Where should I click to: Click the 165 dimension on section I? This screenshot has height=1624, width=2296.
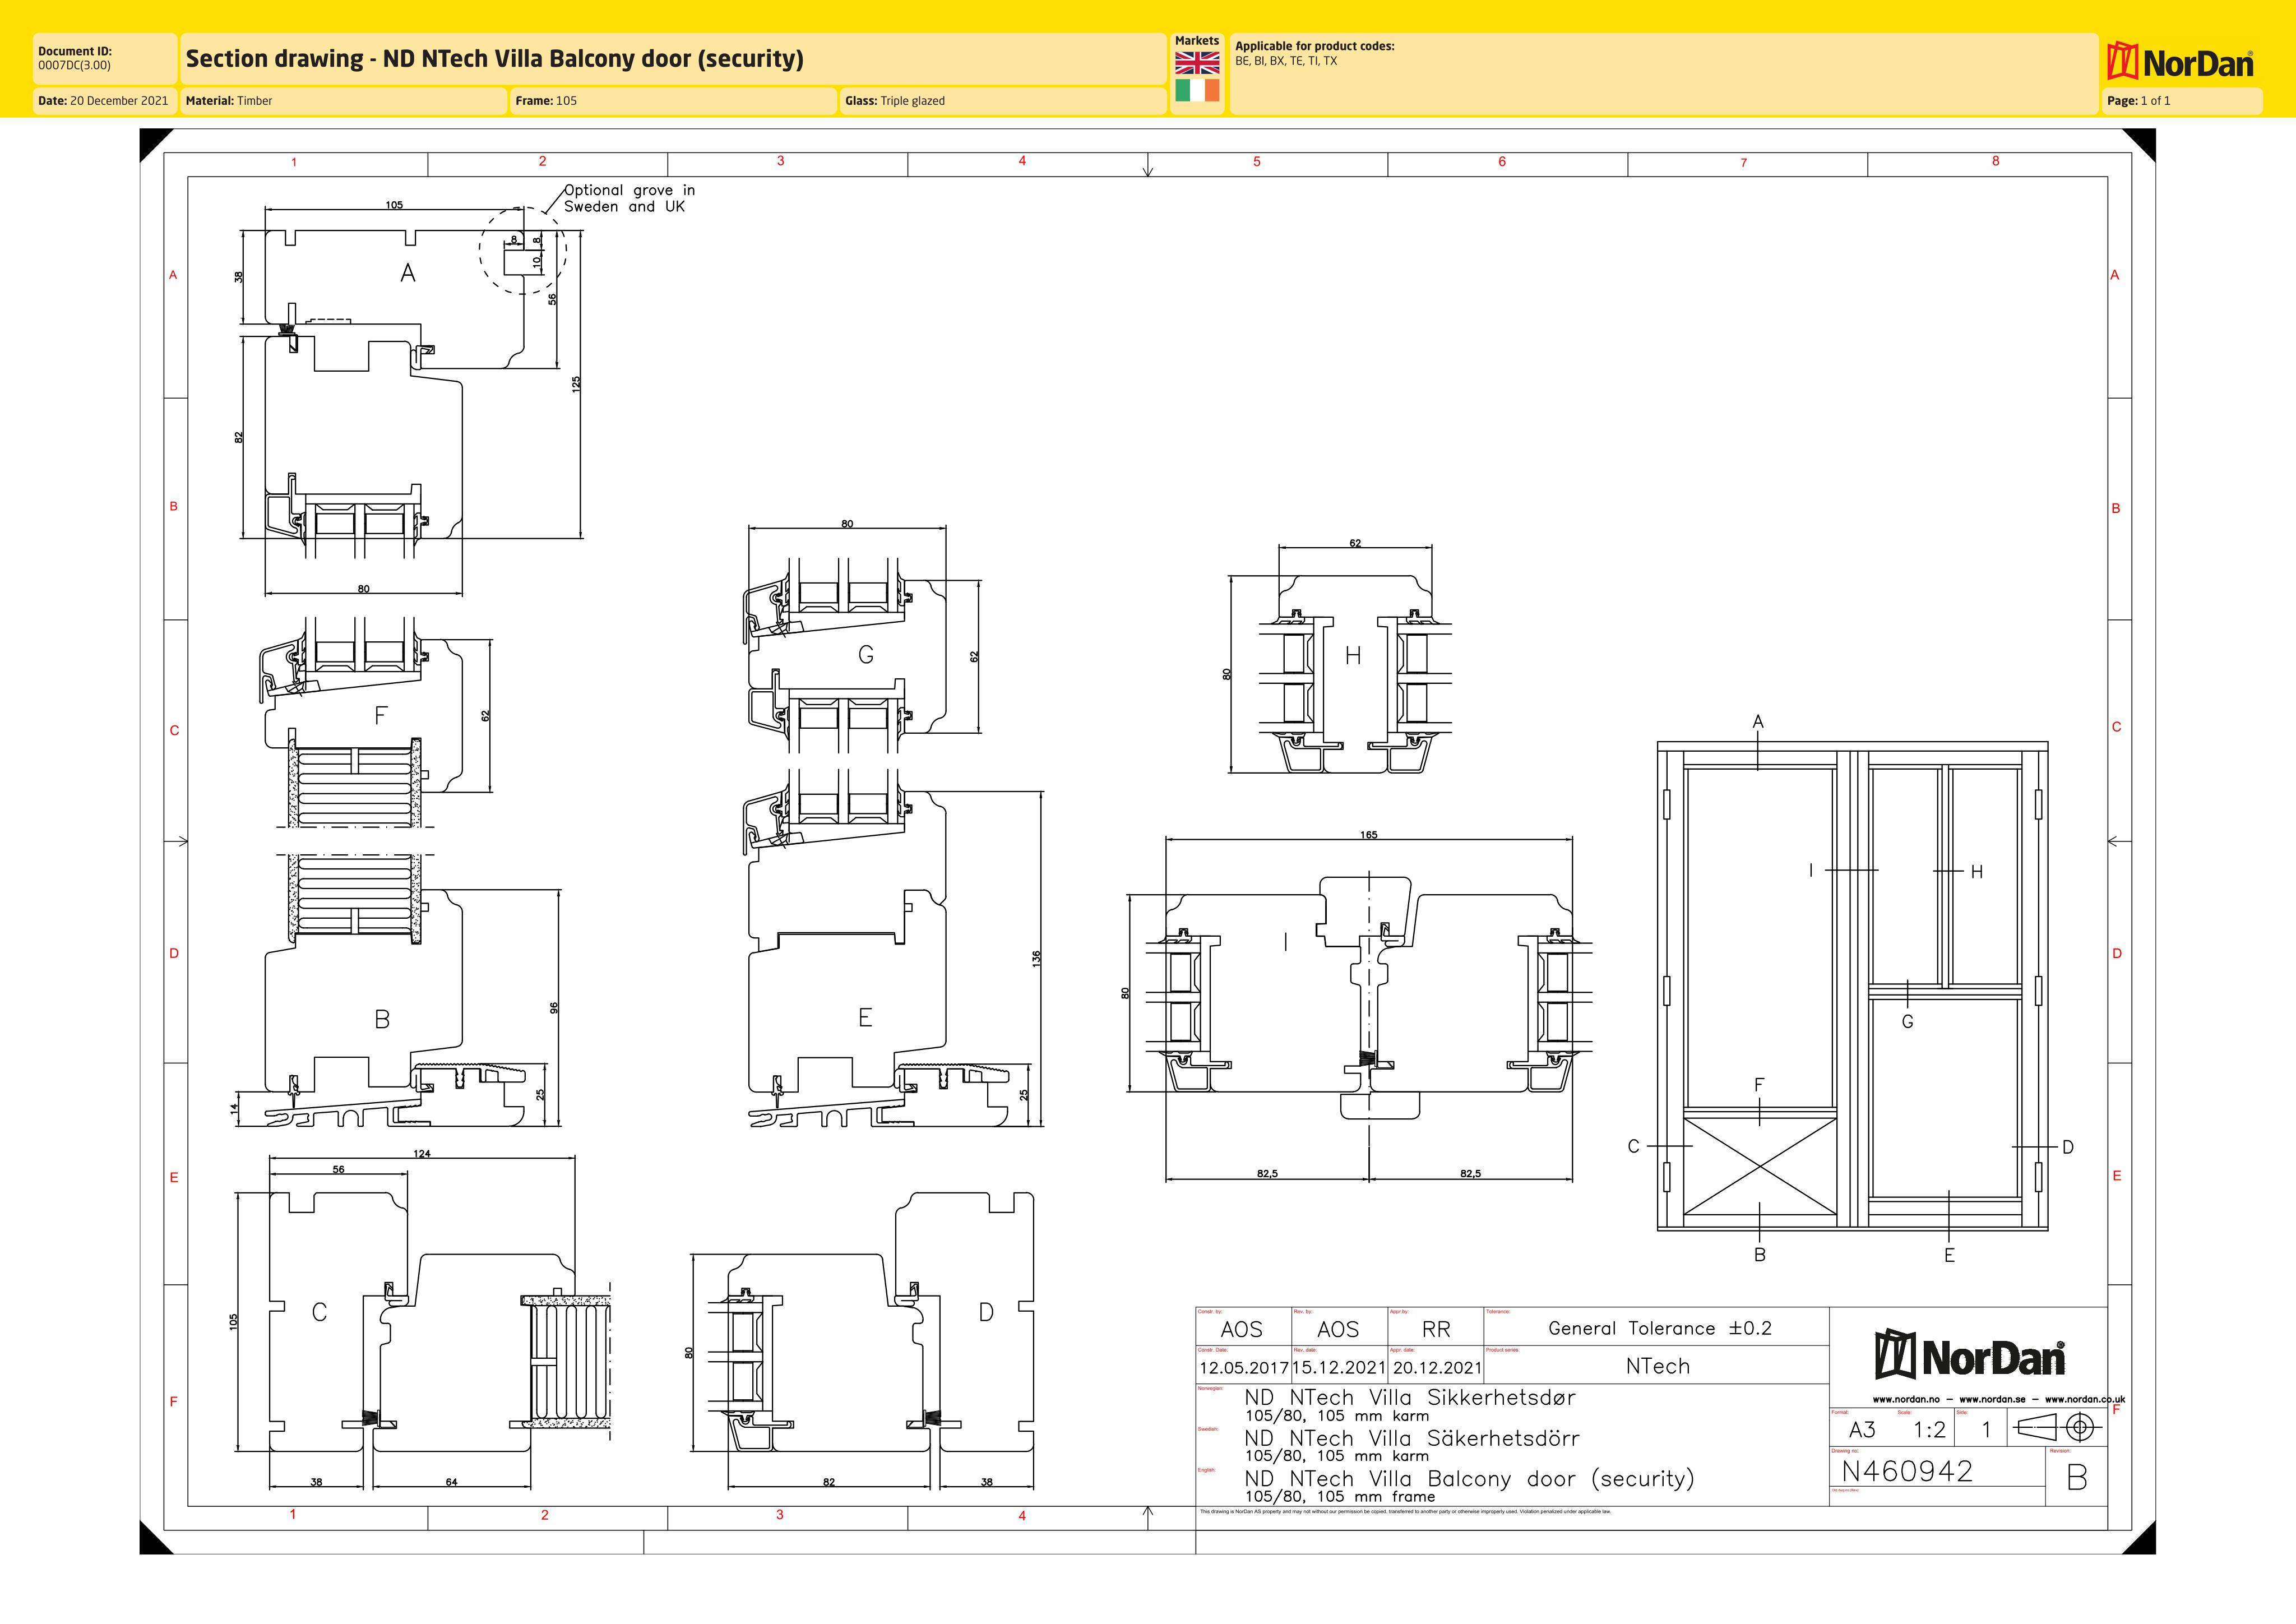tap(1368, 834)
